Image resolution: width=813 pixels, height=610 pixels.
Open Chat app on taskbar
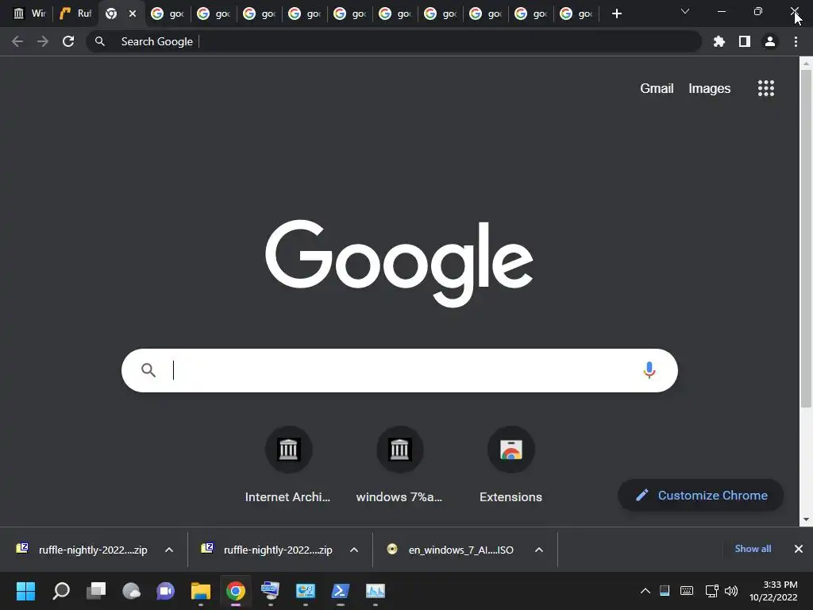(165, 591)
